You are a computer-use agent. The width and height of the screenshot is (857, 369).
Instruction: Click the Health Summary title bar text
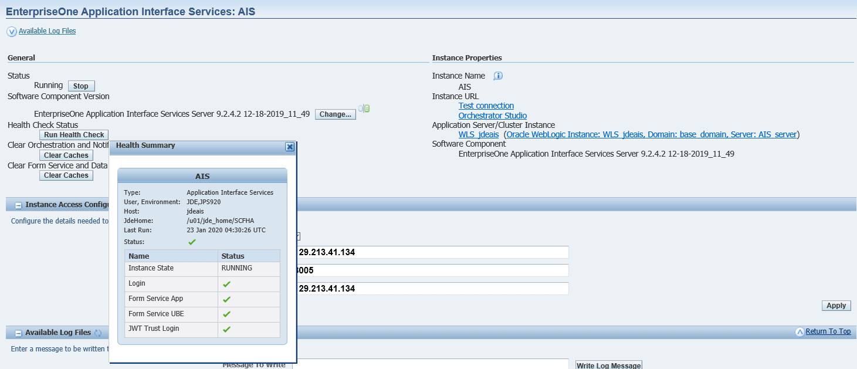point(145,145)
